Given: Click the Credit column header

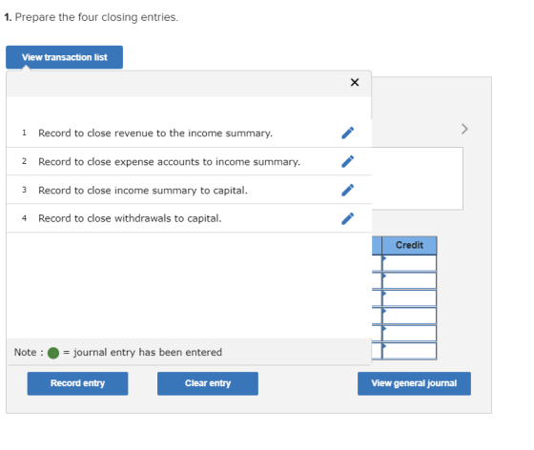Looking at the screenshot, I should click(x=409, y=245).
